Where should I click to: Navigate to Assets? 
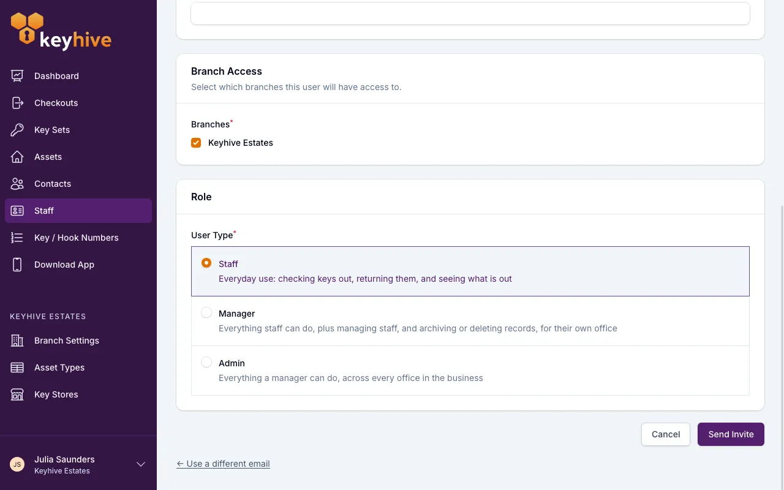coord(78,157)
